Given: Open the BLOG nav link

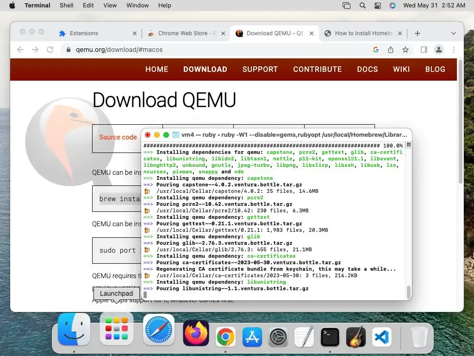Looking at the screenshot, I should pyautogui.click(x=435, y=70).
